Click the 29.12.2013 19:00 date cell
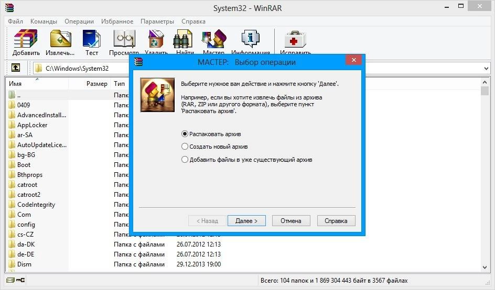The height and width of the screenshot is (290, 495). coord(199,264)
